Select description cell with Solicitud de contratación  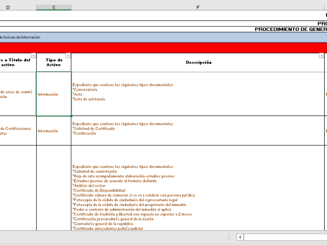[x=198, y=188]
